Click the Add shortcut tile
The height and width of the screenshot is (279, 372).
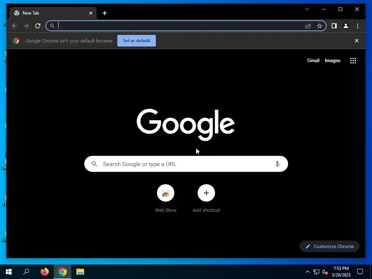(x=206, y=198)
